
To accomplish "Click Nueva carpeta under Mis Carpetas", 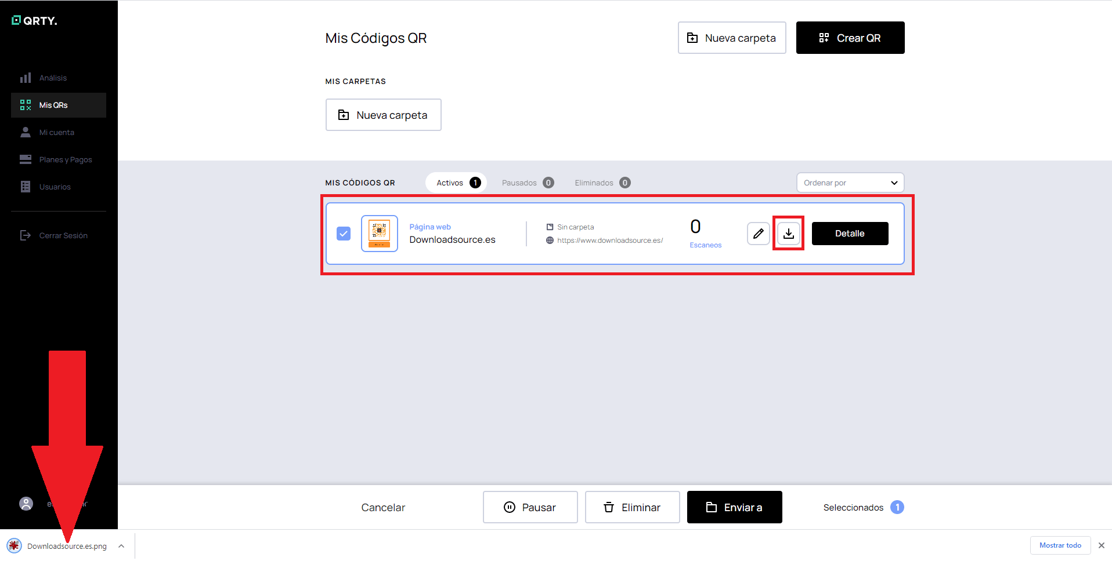I will [383, 115].
